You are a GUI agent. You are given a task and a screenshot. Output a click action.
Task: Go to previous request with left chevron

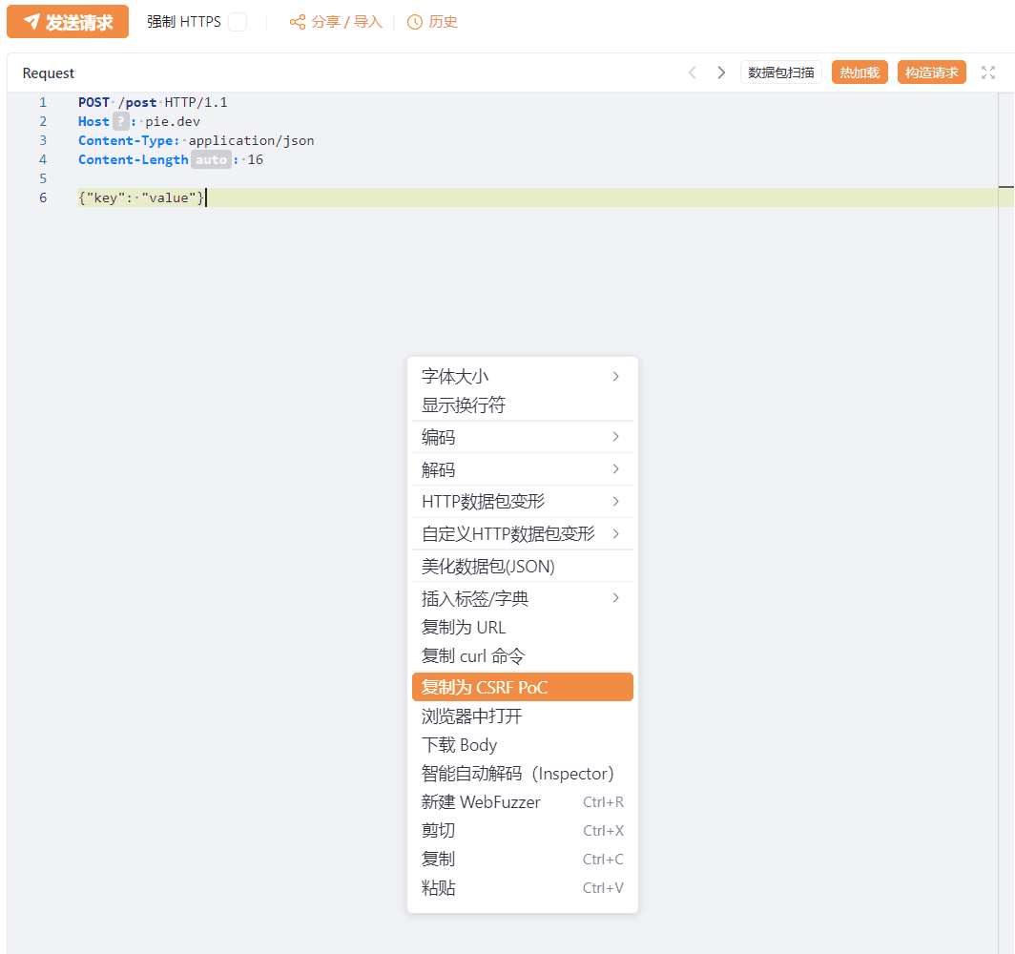click(x=693, y=73)
